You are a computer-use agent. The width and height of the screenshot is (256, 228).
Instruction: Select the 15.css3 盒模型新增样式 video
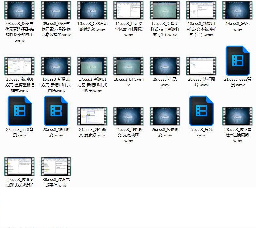pyautogui.click(x=20, y=66)
